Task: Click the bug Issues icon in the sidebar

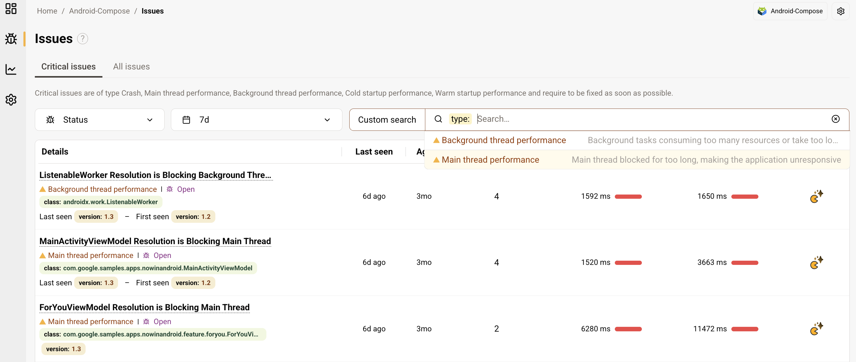Action: [11, 39]
